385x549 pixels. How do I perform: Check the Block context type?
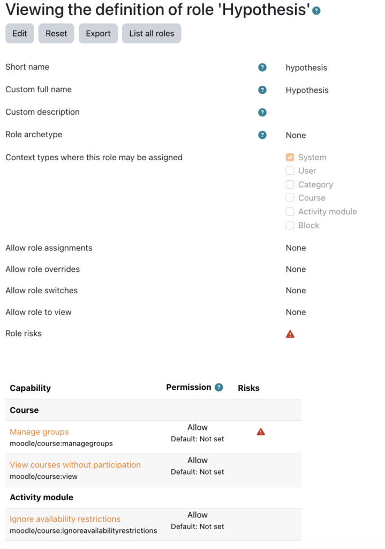coord(290,225)
